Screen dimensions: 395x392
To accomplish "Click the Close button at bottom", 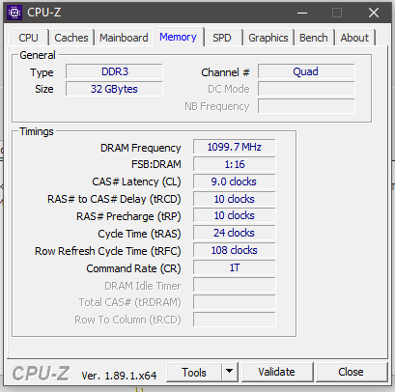I will [x=351, y=372].
